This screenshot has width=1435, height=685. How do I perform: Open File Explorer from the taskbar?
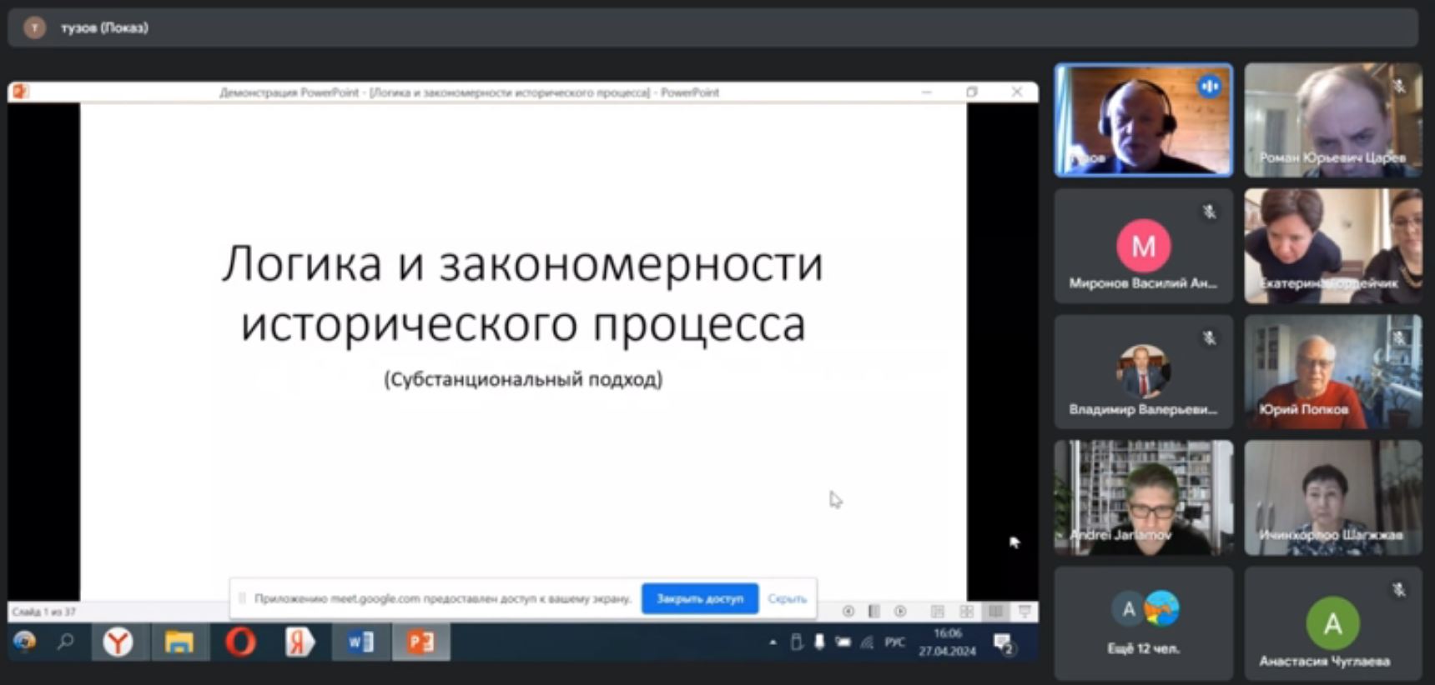[x=179, y=642]
